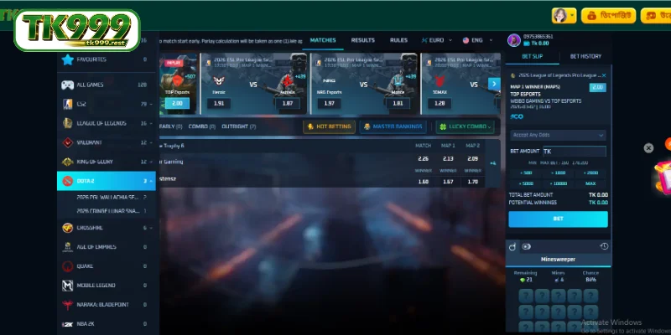Image resolution: width=671 pixels, height=335 pixels.
Task: Expand more markets with +4
Action: [x=493, y=163]
